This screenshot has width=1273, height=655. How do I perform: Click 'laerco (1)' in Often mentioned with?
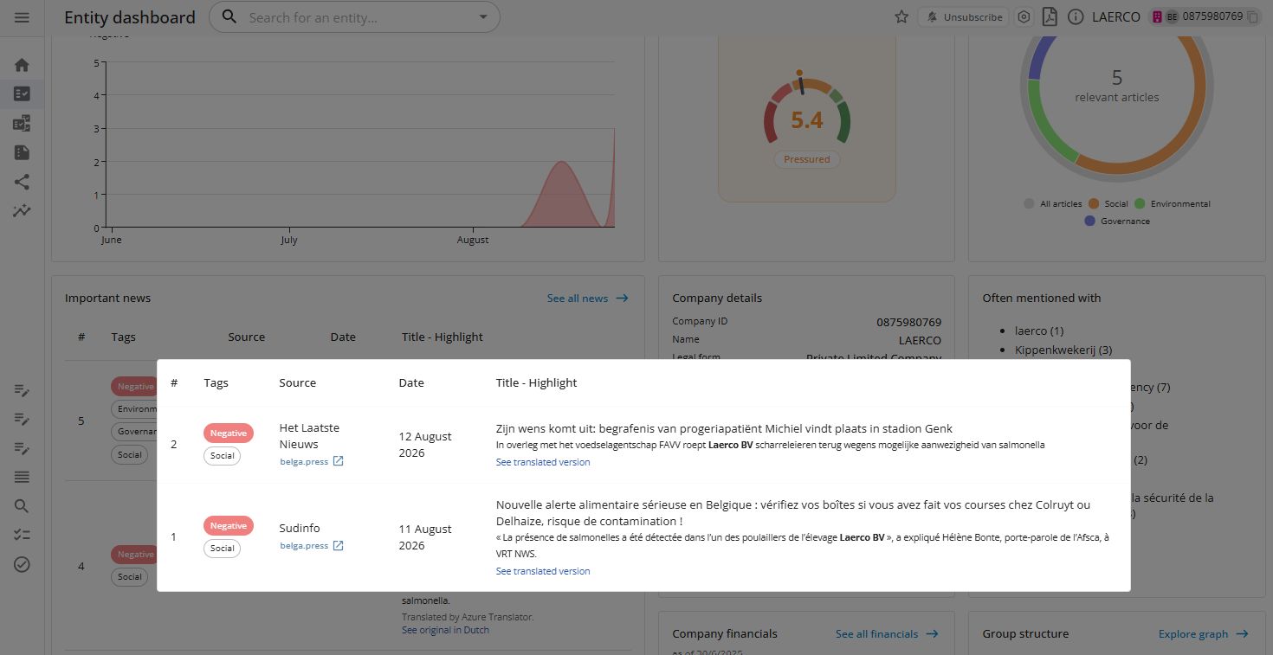tap(1039, 331)
